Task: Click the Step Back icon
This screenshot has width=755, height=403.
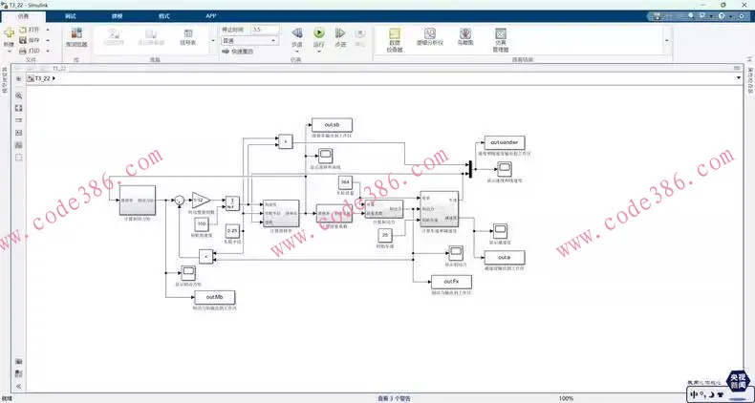Action: (296, 34)
